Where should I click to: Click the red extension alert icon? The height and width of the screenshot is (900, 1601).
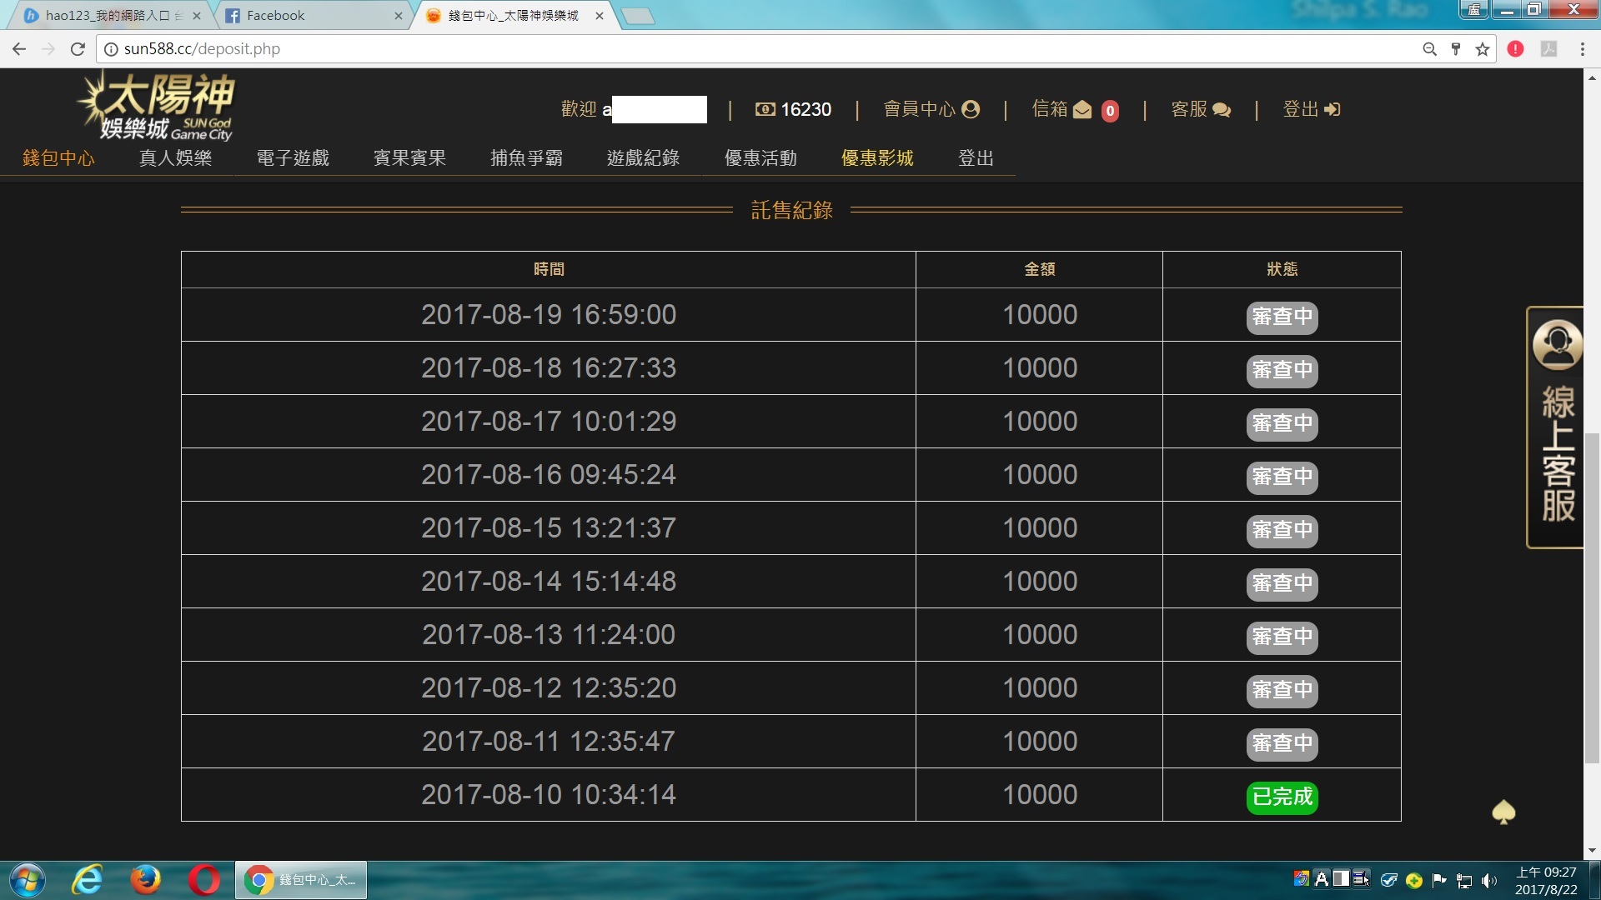pyautogui.click(x=1515, y=49)
